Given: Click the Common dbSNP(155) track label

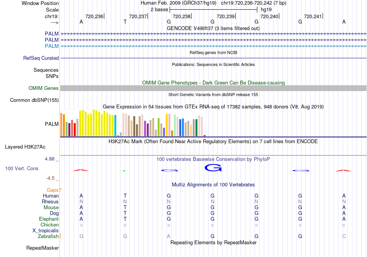Looking at the screenshot, I should (x=34, y=100).
